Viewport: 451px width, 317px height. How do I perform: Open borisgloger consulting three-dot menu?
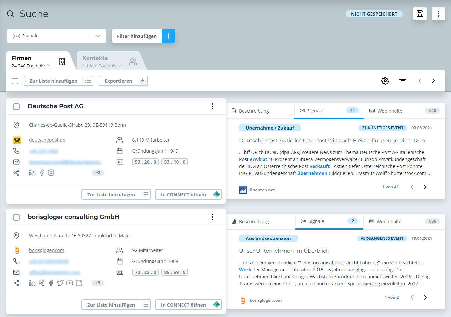213,217
